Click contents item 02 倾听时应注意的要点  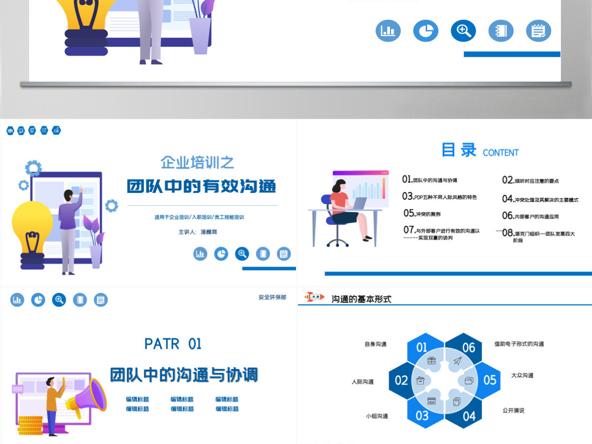point(530,180)
